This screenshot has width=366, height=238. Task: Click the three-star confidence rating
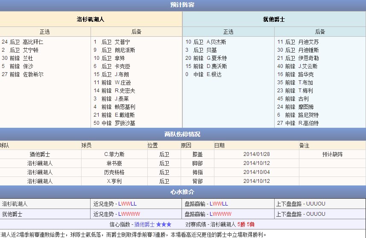click(x=164, y=224)
